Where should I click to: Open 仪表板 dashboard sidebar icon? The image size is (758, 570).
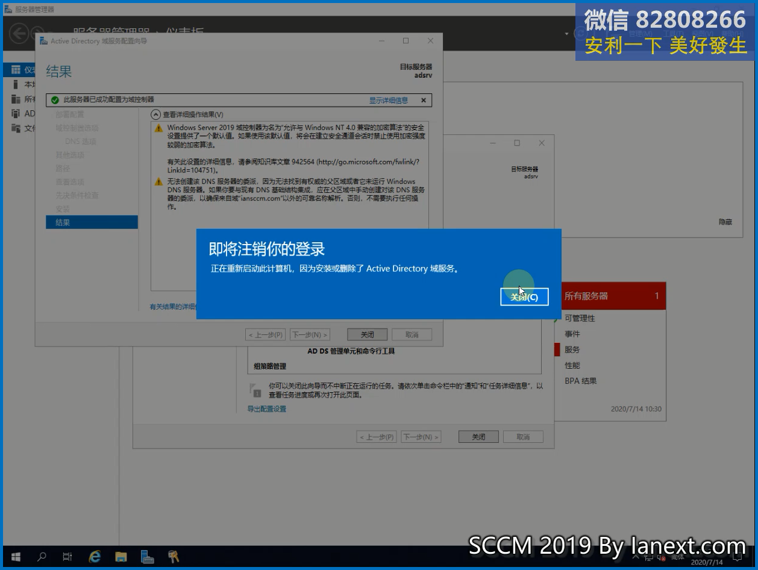tap(16, 70)
